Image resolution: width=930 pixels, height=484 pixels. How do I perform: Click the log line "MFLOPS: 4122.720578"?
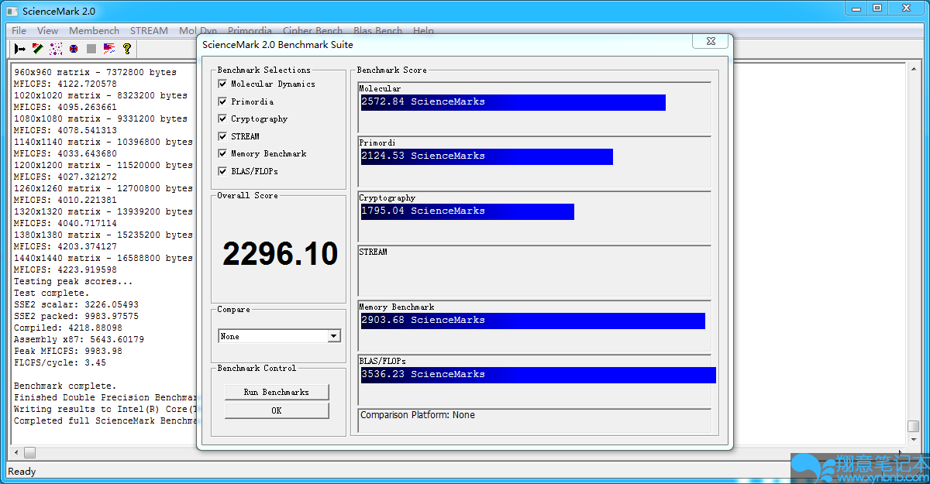[x=65, y=84]
